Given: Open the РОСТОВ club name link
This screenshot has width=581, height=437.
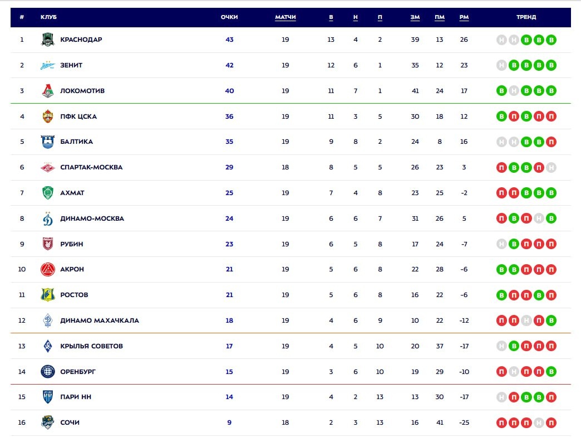Looking at the screenshot, I should (74, 295).
